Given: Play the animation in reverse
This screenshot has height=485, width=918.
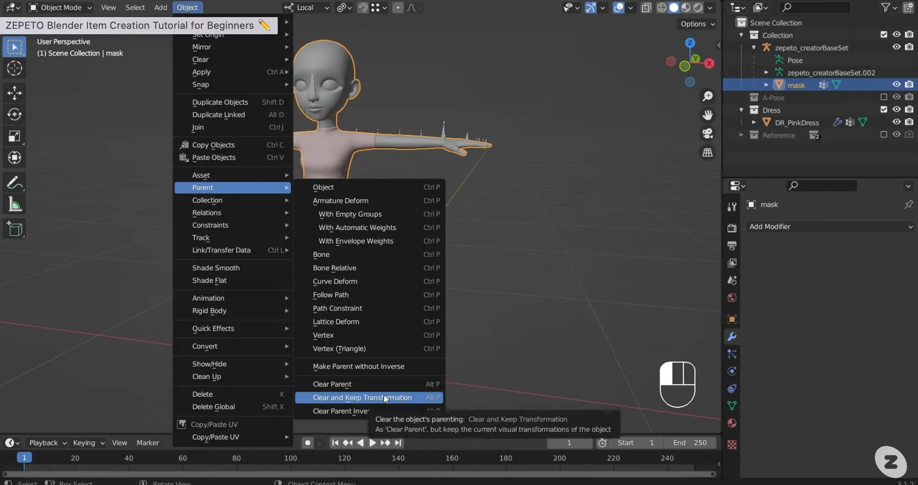Looking at the screenshot, I should coord(360,443).
